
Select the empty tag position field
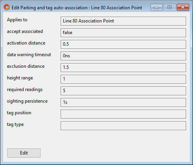[123, 114]
